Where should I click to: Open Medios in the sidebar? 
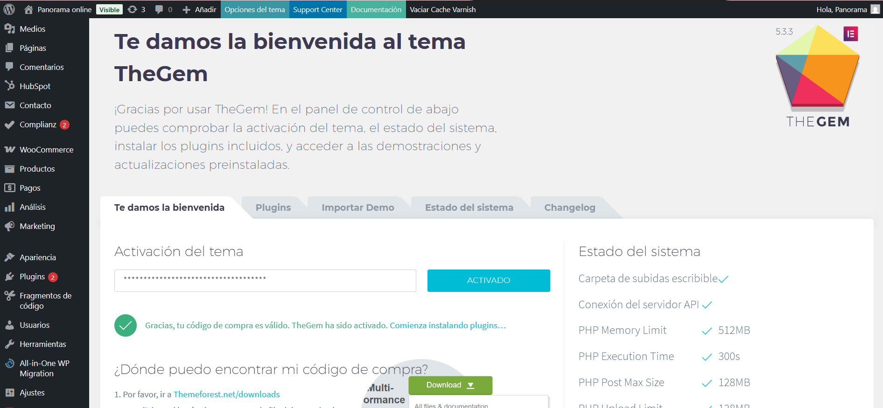click(x=32, y=29)
